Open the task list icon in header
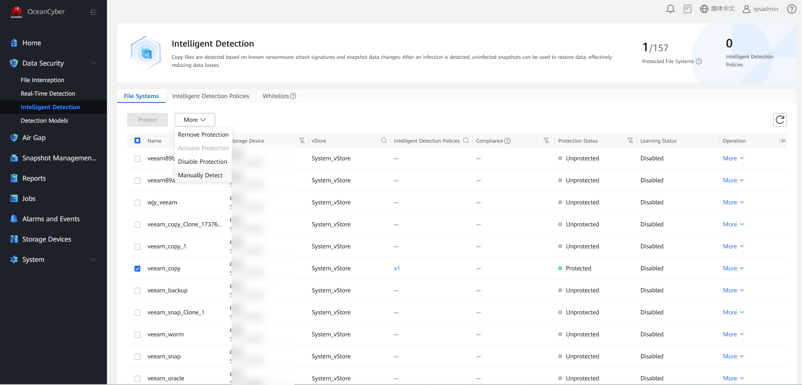The height and width of the screenshot is (385, 802). (687, 9)
